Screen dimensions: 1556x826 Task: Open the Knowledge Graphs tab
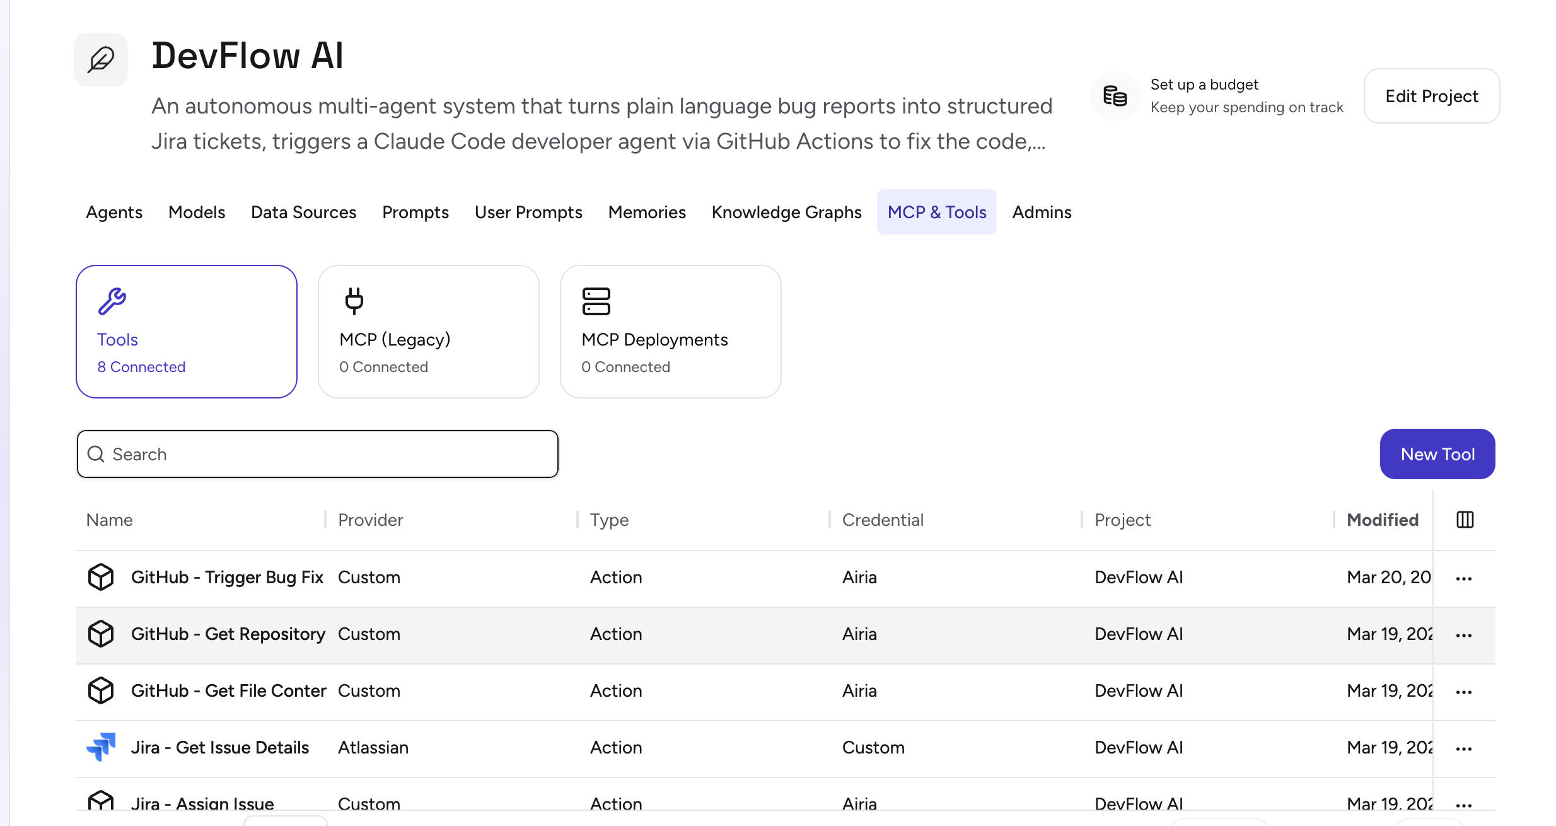click(786, 212)
